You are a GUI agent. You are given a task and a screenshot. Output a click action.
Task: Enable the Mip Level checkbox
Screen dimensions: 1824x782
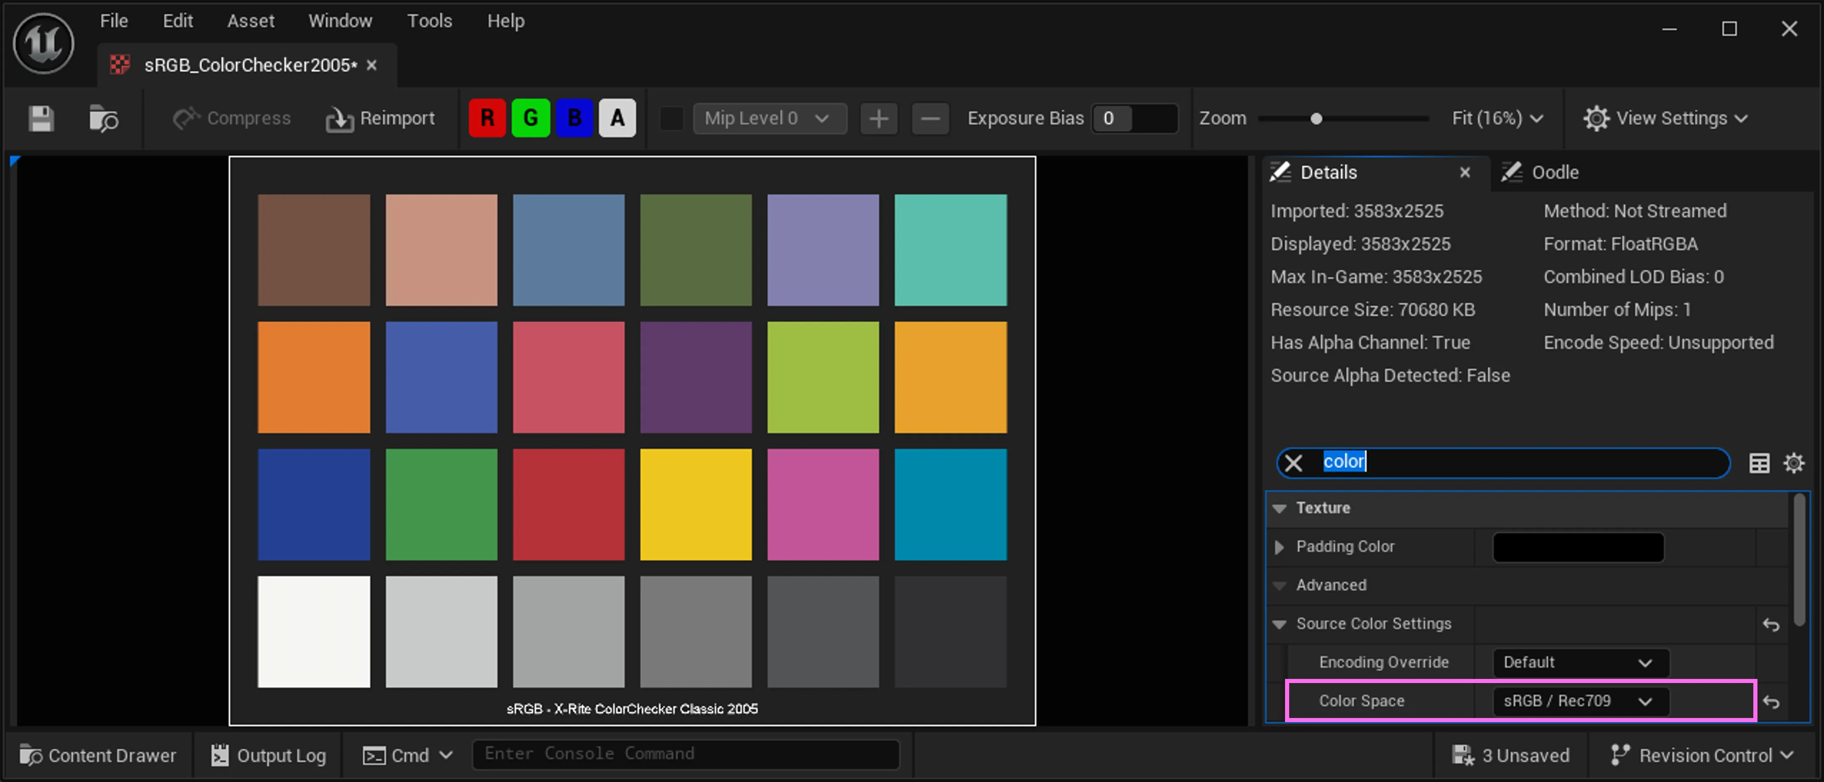point(670,118)
